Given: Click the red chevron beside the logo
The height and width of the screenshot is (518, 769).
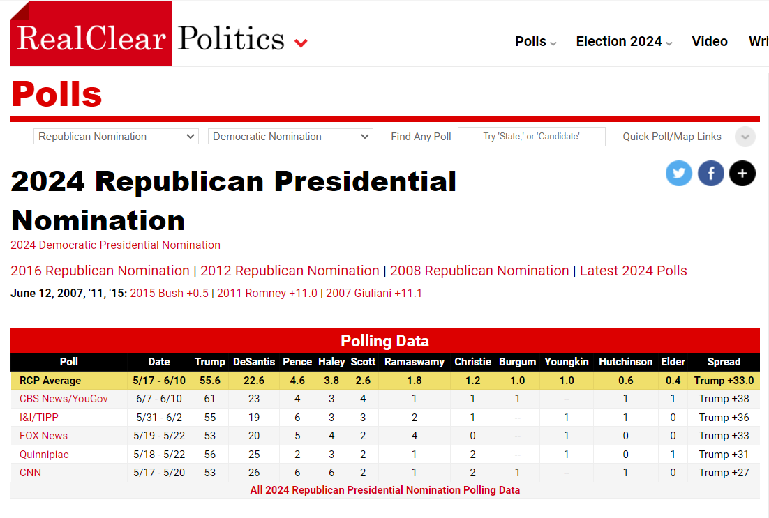Looking at the screenshot, I should point(301,43).
